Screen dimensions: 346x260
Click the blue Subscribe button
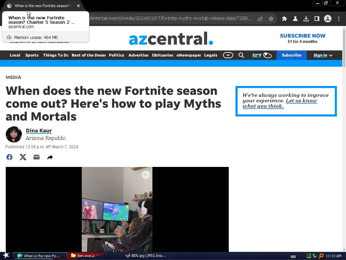[292, 55]
